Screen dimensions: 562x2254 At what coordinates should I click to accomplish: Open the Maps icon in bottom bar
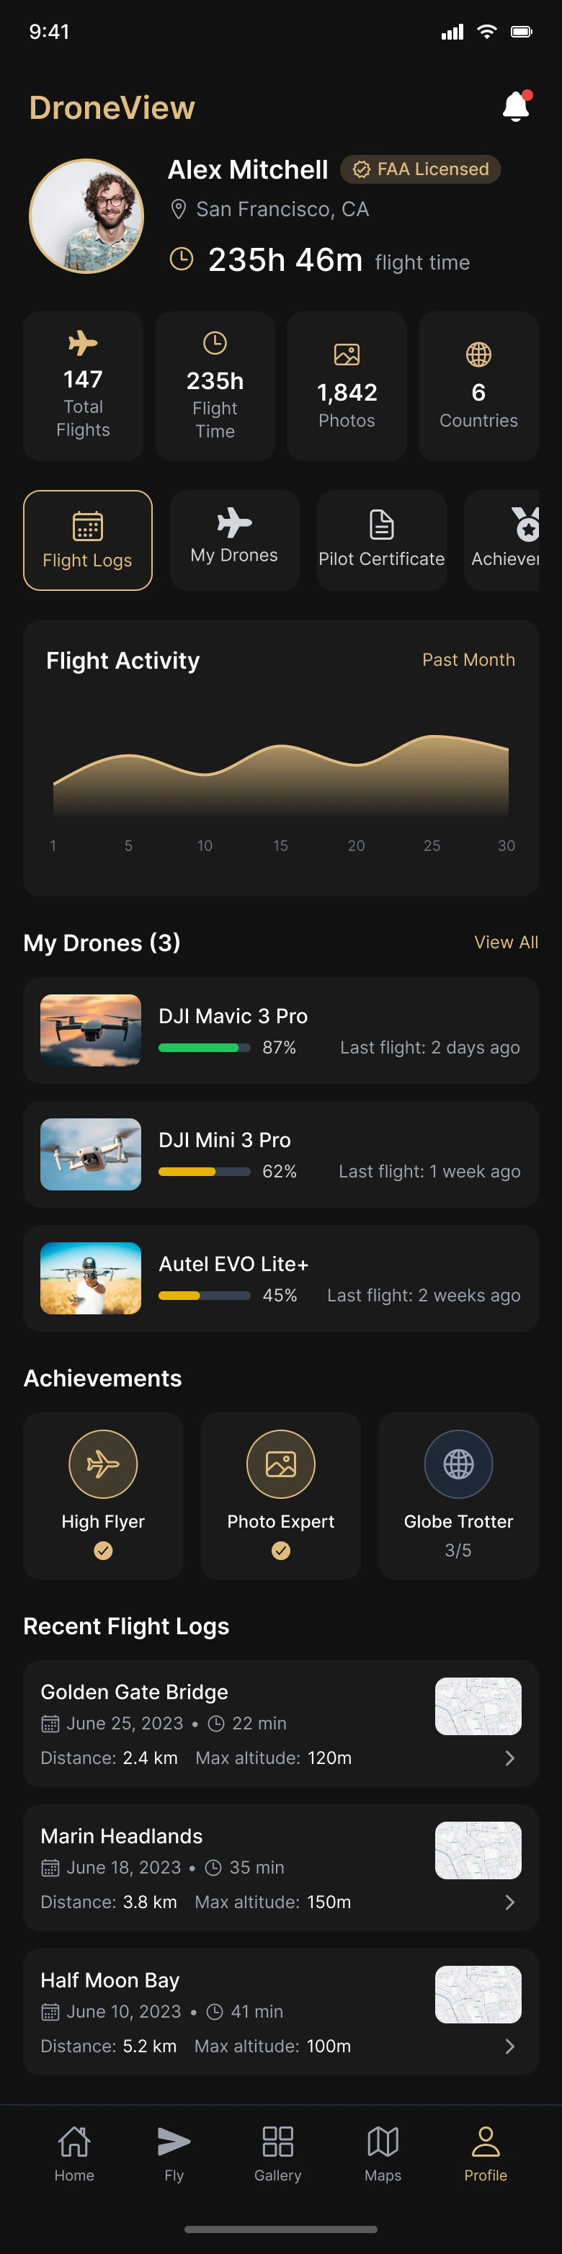383,2141
